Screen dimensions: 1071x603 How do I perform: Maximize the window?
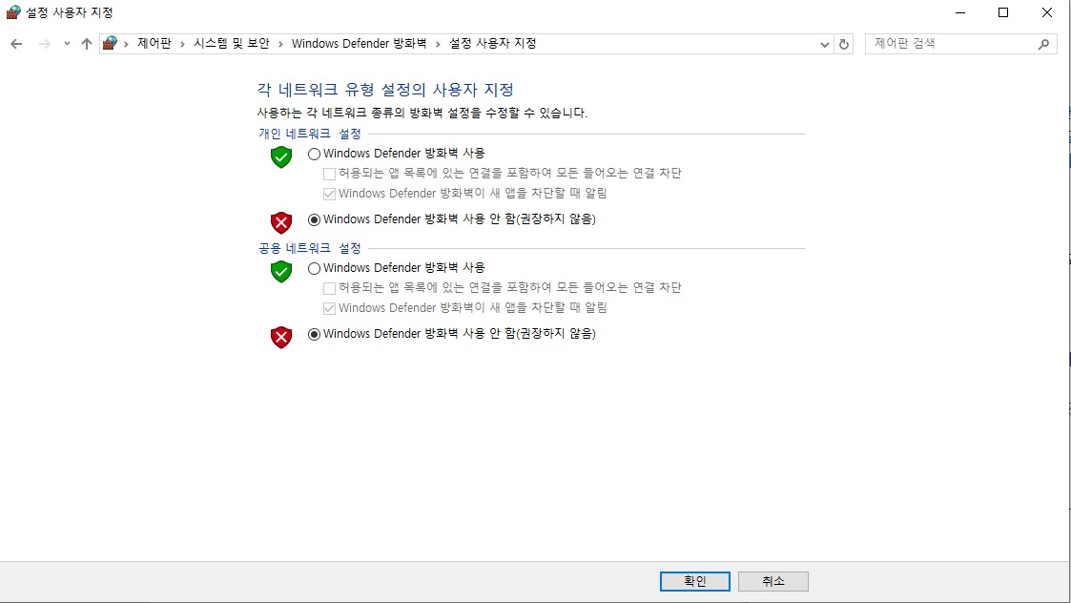point(1003,12)
